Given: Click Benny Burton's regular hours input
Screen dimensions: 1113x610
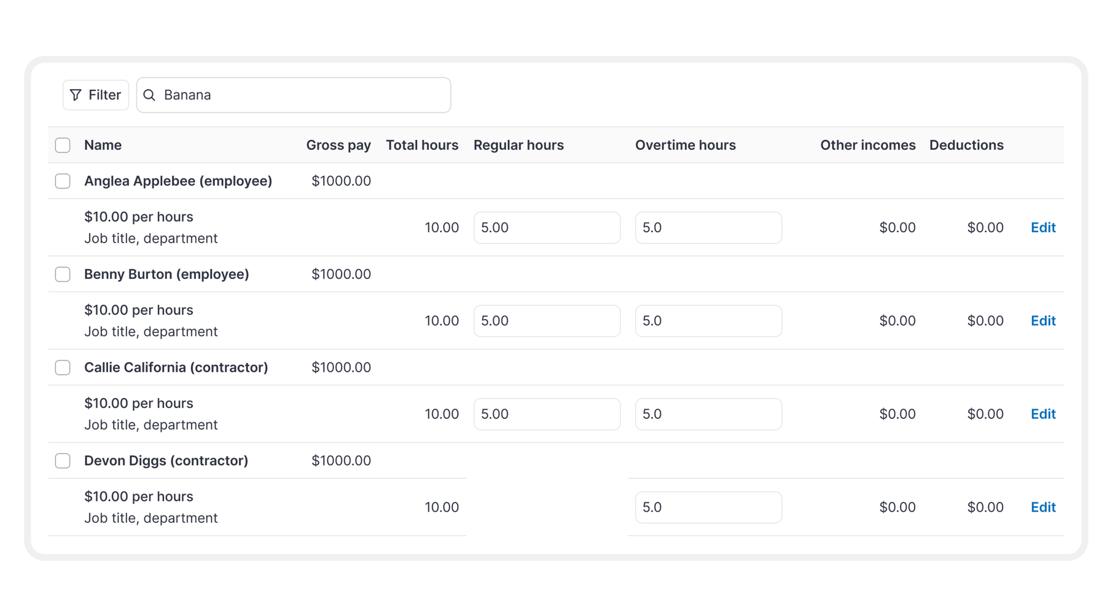Looking at the screenshot, I should coord(547,321).
